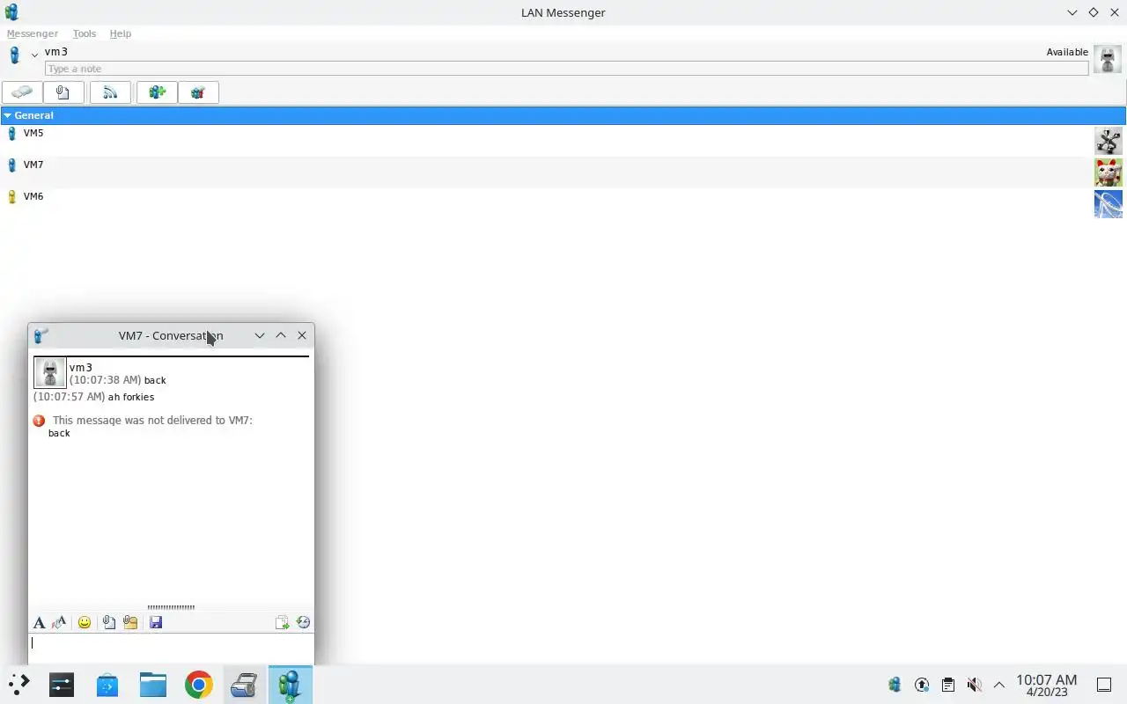The image size is (1127, 704).
Task: Click the 'ah forkies' message text
Action: pyautogui.click(x=131, y=397)
